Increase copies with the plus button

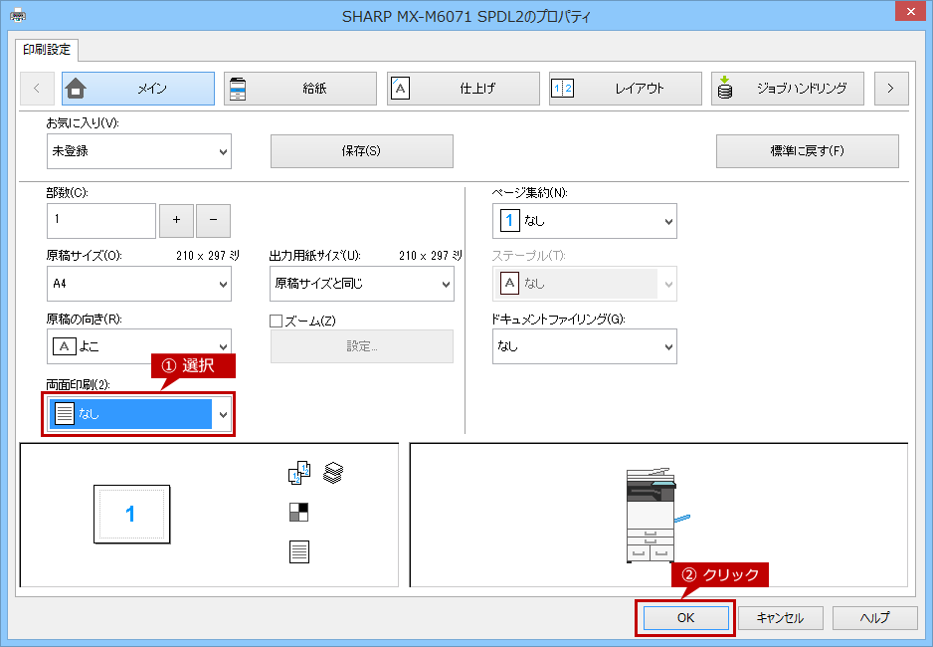pyautogui.click(x=176, y=220)
